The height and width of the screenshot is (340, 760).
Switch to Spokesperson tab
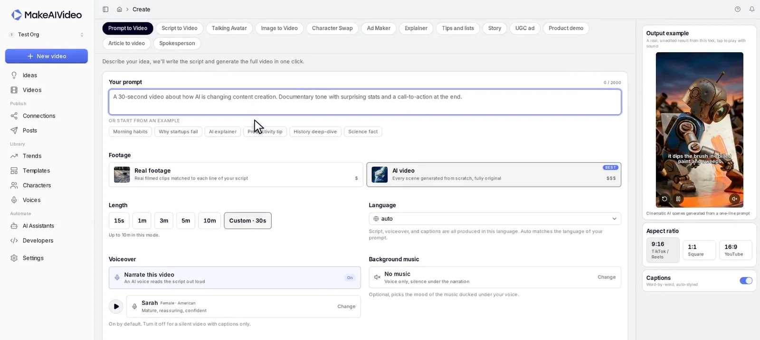point(177,43)
